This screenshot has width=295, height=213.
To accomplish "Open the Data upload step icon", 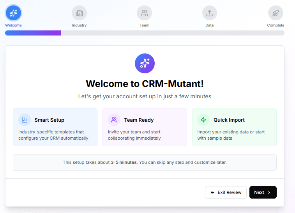I will (209, 13).
